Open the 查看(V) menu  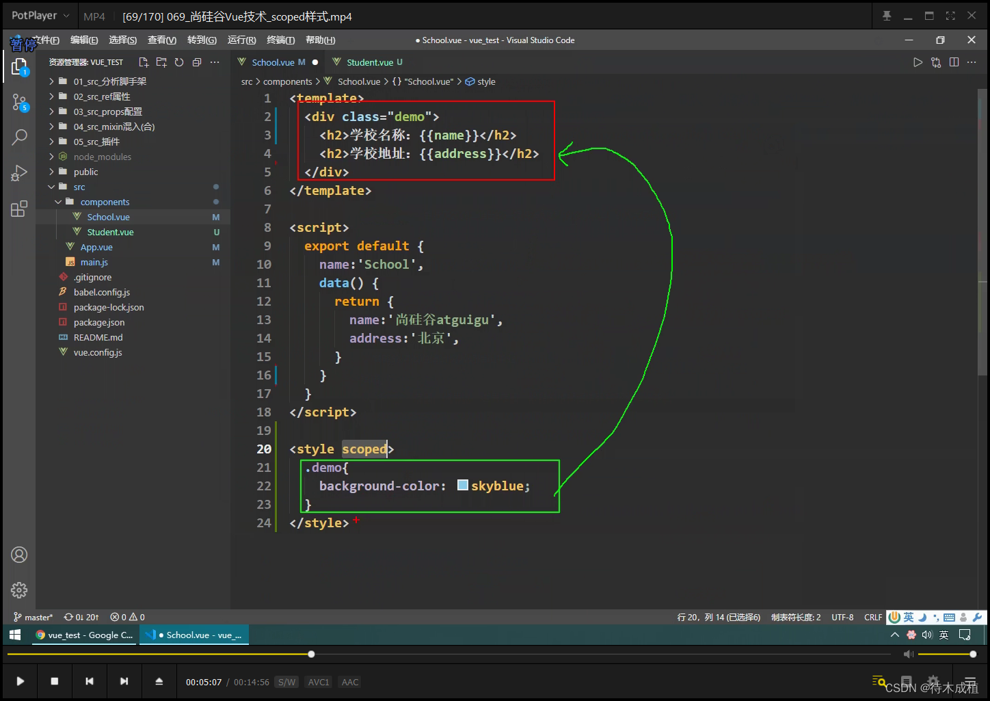pos(162,40)
